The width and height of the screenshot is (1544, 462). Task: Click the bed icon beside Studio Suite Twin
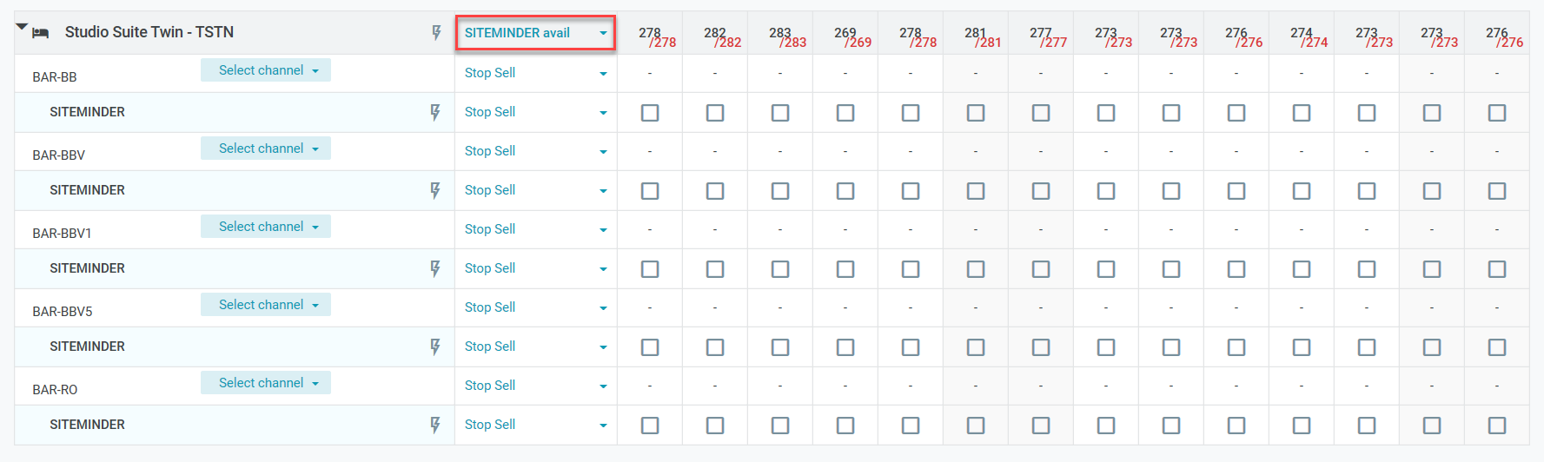click(40, 33)
